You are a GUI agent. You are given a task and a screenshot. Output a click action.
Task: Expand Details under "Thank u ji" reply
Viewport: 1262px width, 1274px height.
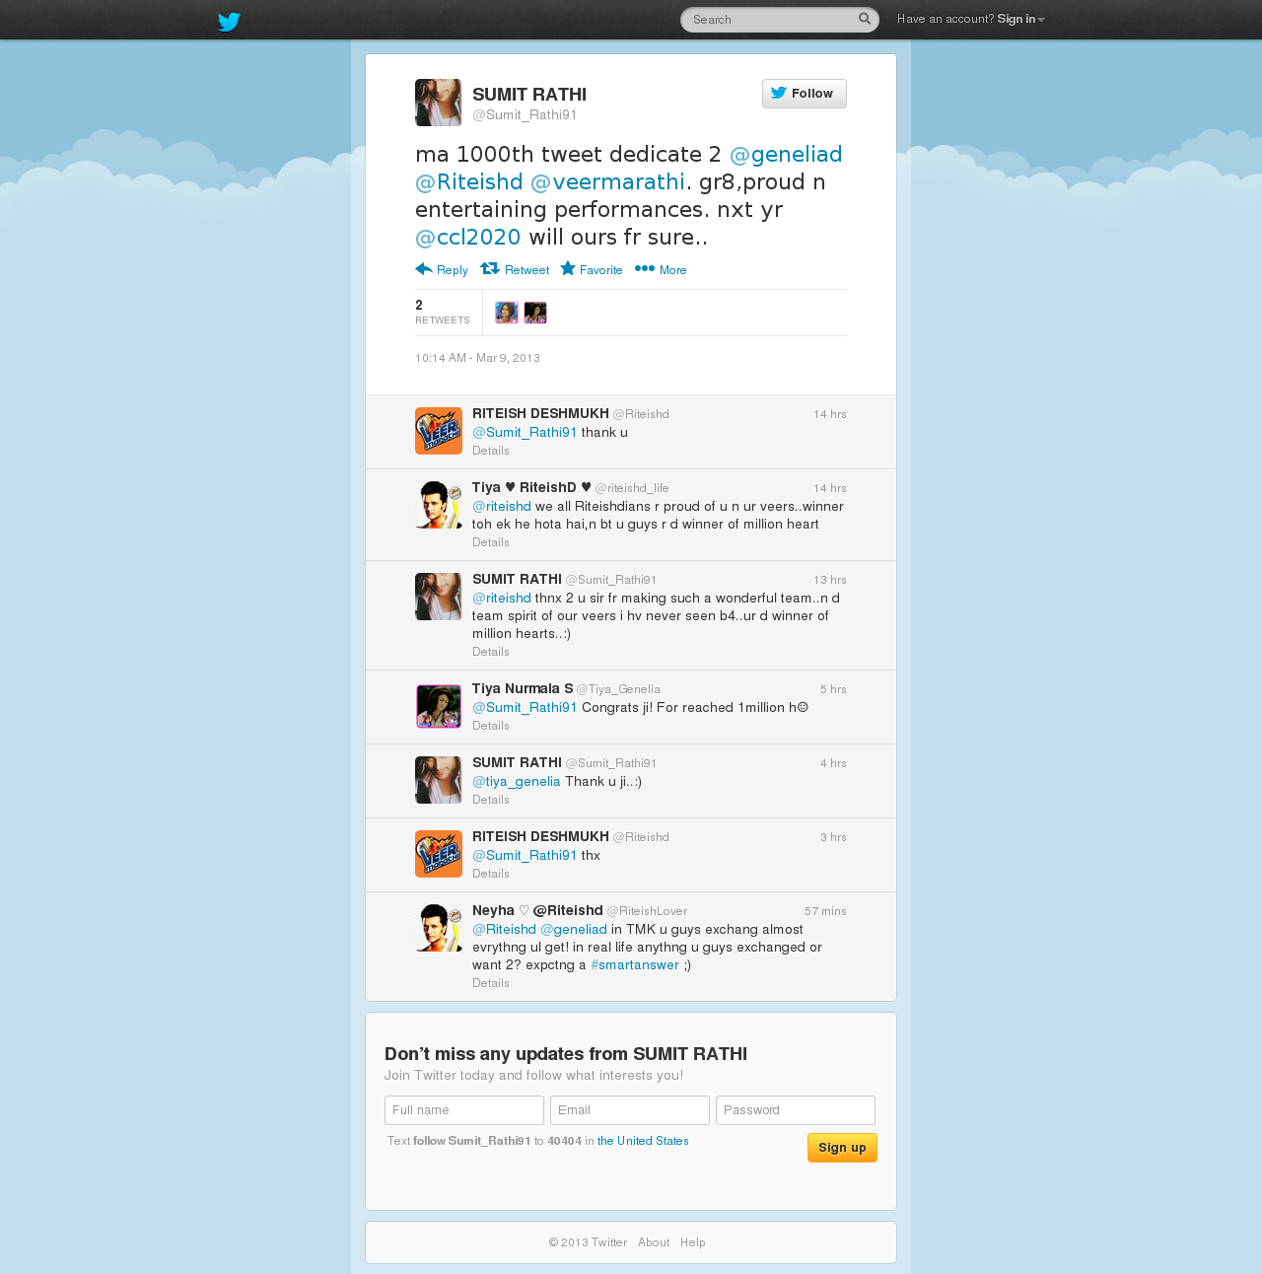[491, 800]
